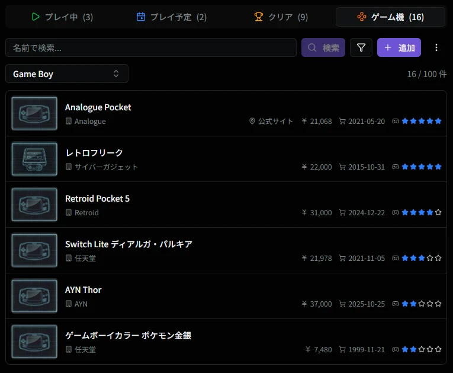Screen dimensions: 453x373
Task: Click the gamepad icon in Analogue Pocket row
Action: click(395, 121)
